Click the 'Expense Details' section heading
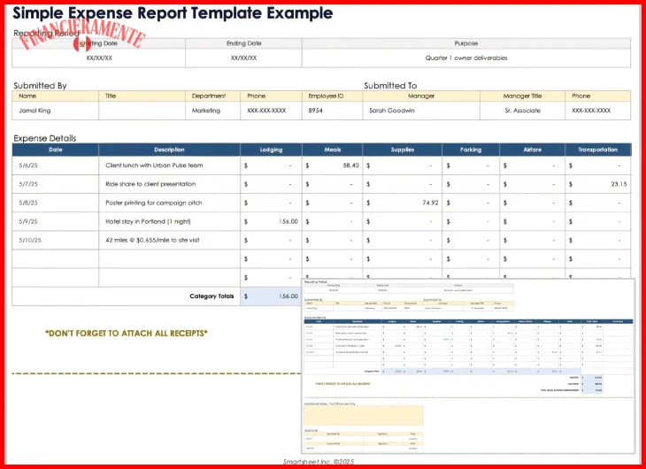Screen dimensions: 646x469 (x=44, y=138)
